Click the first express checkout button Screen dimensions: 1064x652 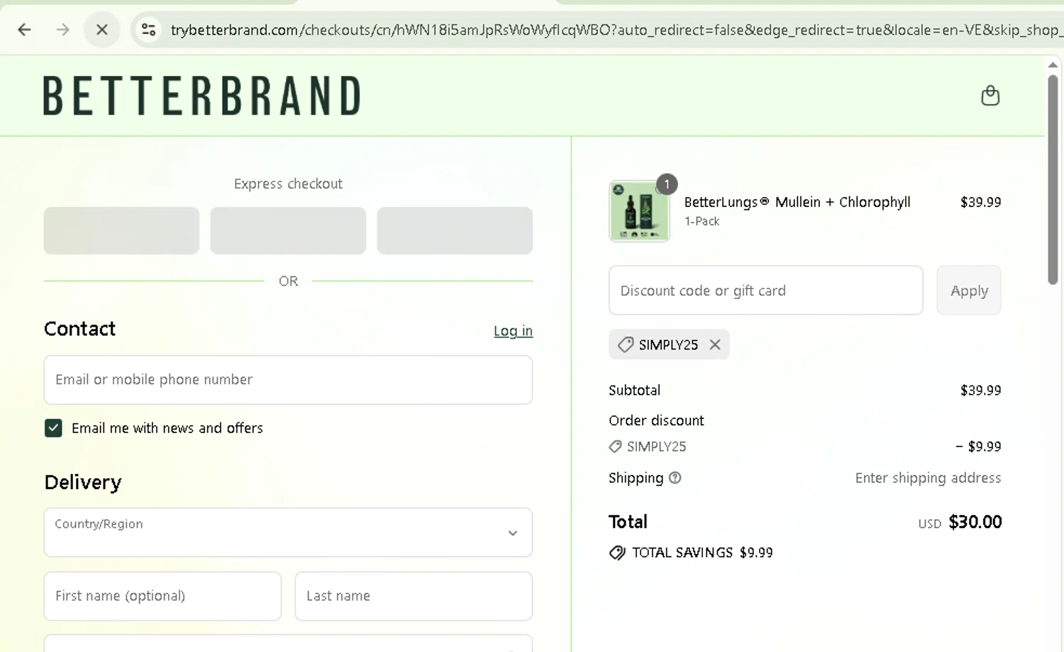(121, 230)
